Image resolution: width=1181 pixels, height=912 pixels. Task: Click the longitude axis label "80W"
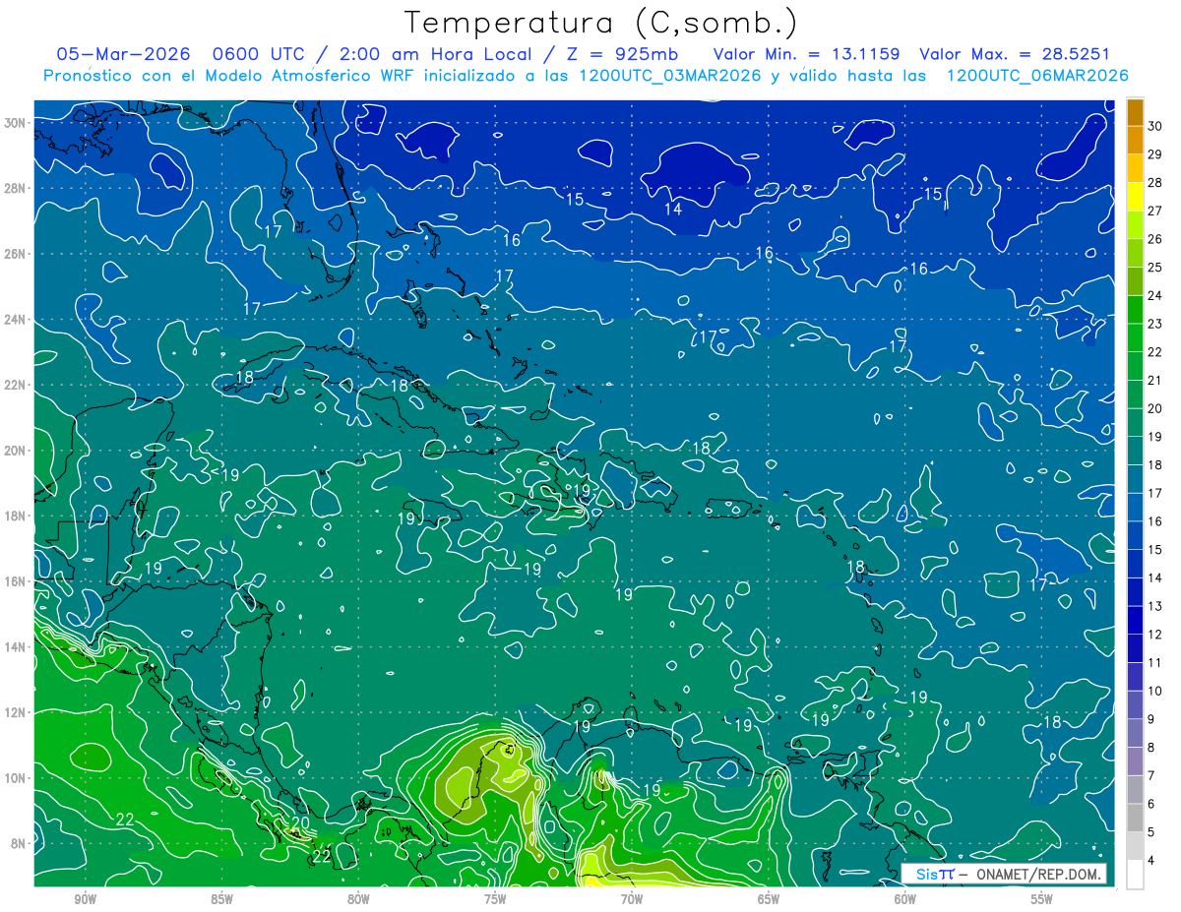pyautogui.click(x=358, y=899)
